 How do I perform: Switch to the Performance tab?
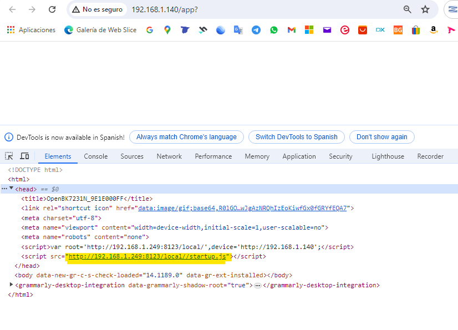[213, 156]
